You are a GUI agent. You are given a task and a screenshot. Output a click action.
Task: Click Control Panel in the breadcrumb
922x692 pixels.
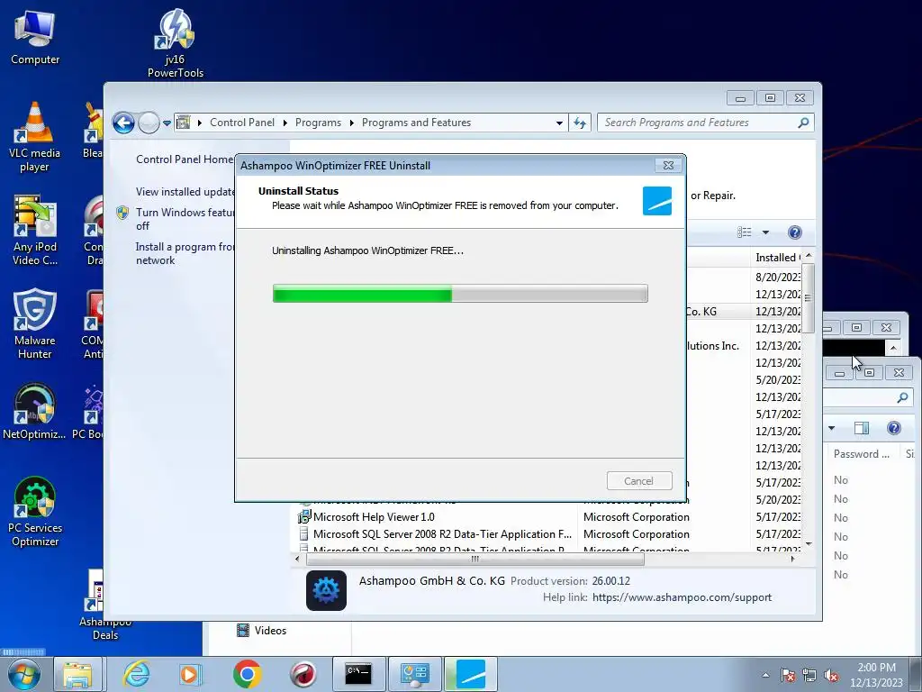[241, 123]
